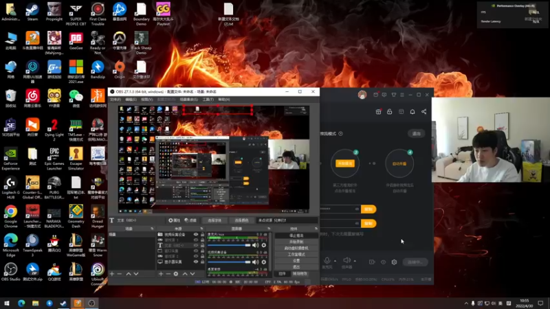The image size is (550, 309).
Task: Click the gift box icon in streaming app
Action: [x=379, y=112]
